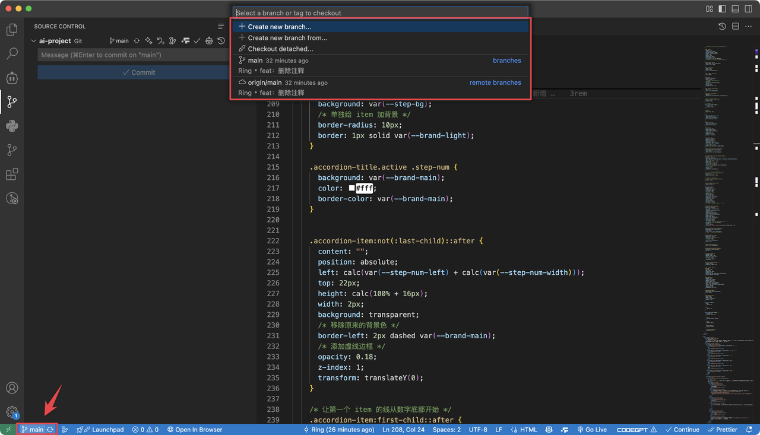Image resolution: width=760 pixels, height=435 pixels.
Task: Select the Source Control activity bar icon
Action: [x=12, y=102]
